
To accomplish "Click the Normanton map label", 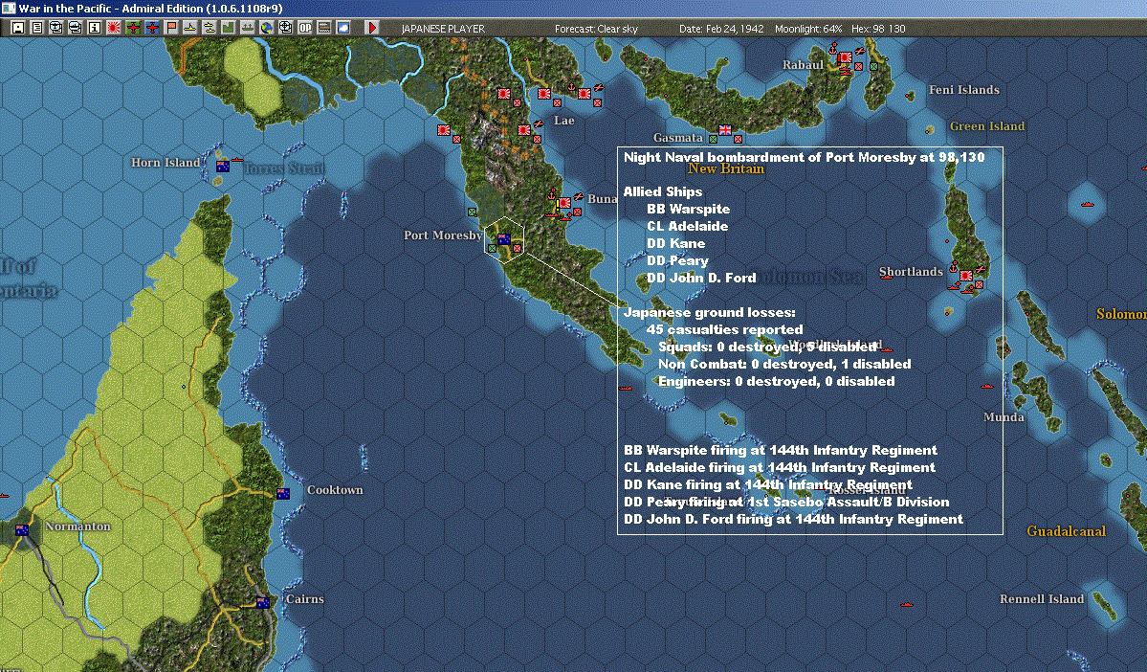I will (x=77, y=526).
